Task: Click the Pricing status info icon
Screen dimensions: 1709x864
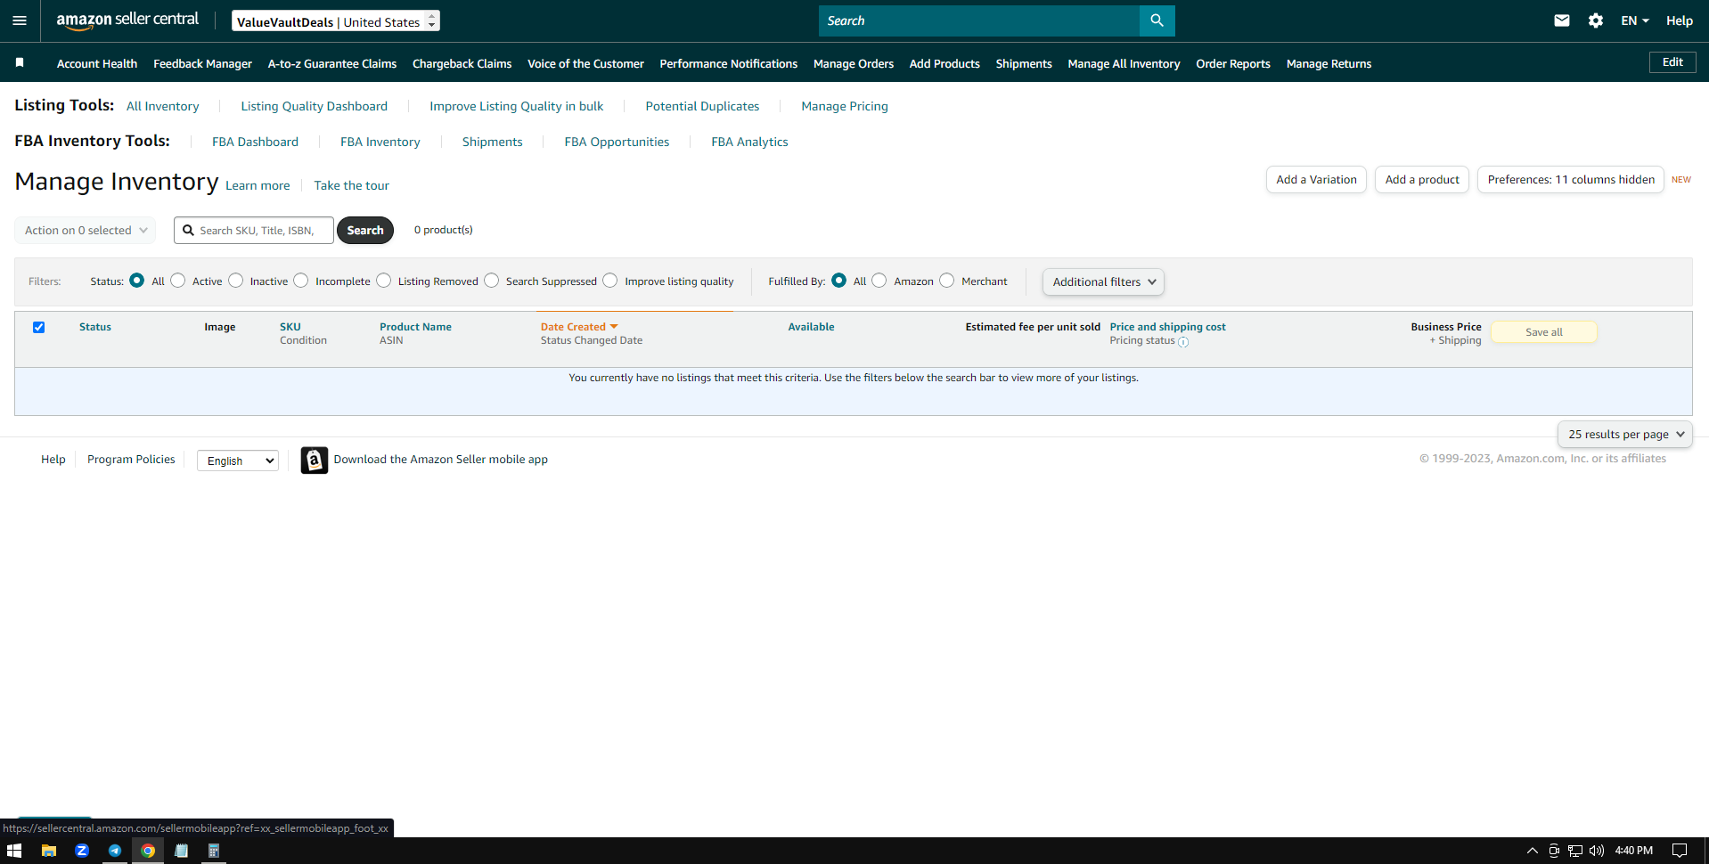Action: click(x=1183, y=342)
